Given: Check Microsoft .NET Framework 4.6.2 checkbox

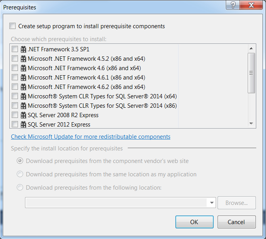Looking at the screenshot, I should pos(15,87).
